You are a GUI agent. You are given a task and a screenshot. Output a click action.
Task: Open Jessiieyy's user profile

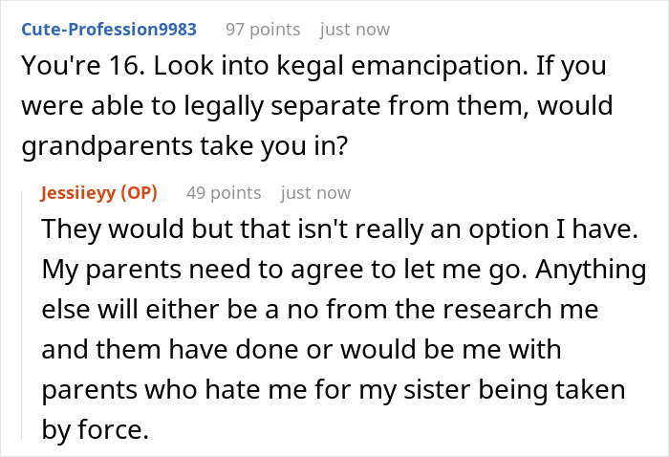point(78,193)
